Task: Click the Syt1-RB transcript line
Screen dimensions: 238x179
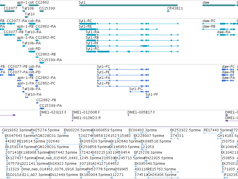Action: tap(132, 40)
